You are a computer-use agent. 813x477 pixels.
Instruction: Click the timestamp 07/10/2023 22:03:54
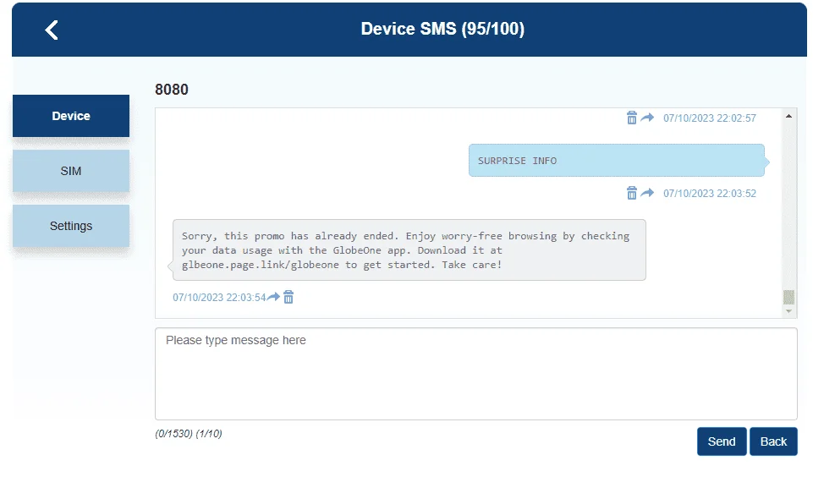[219, 297]
